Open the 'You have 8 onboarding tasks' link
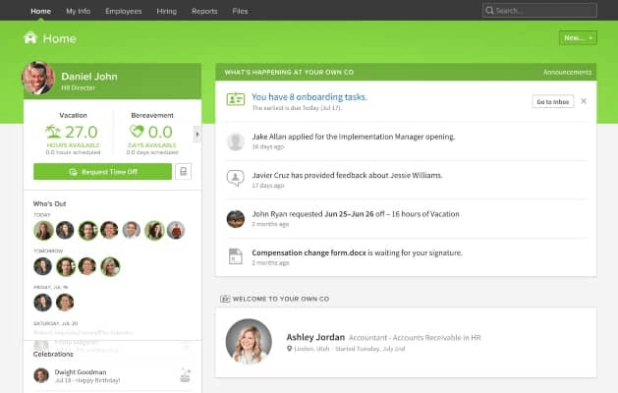618x393 pixels. pos(309,97)
